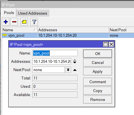
Task: Open the filter funnel icon
Action: [34, 22]
